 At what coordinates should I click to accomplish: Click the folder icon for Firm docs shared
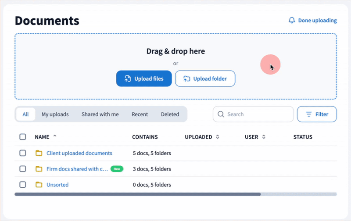pos(39,169)
